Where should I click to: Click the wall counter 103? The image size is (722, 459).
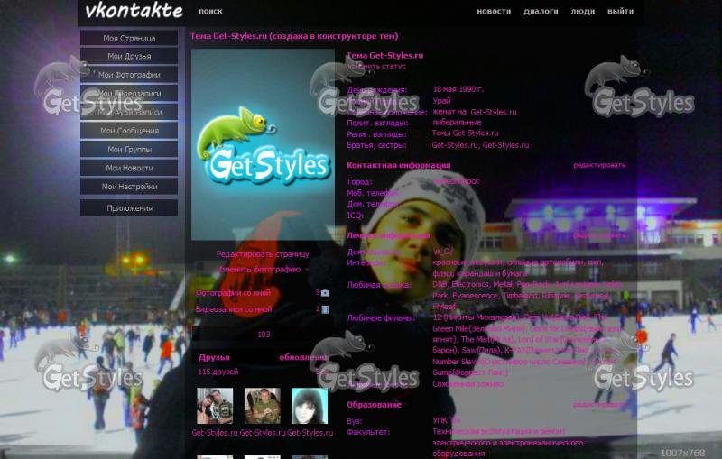point(264,335)
